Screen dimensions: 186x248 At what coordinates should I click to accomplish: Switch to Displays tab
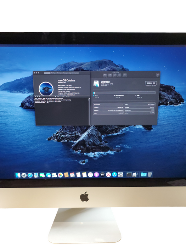pos(53,73)
